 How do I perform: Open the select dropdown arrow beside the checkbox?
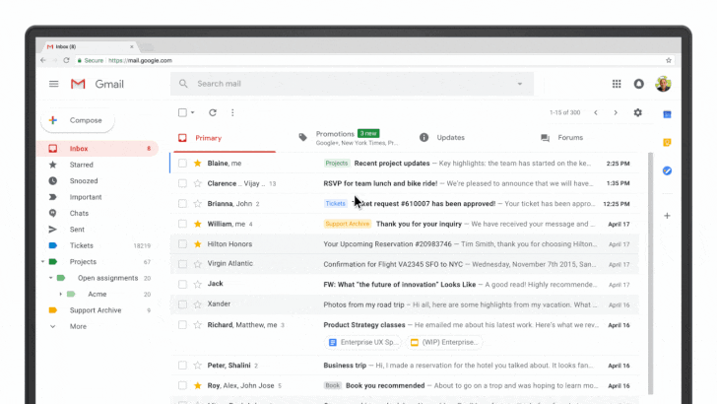click(x=192, y=112)
